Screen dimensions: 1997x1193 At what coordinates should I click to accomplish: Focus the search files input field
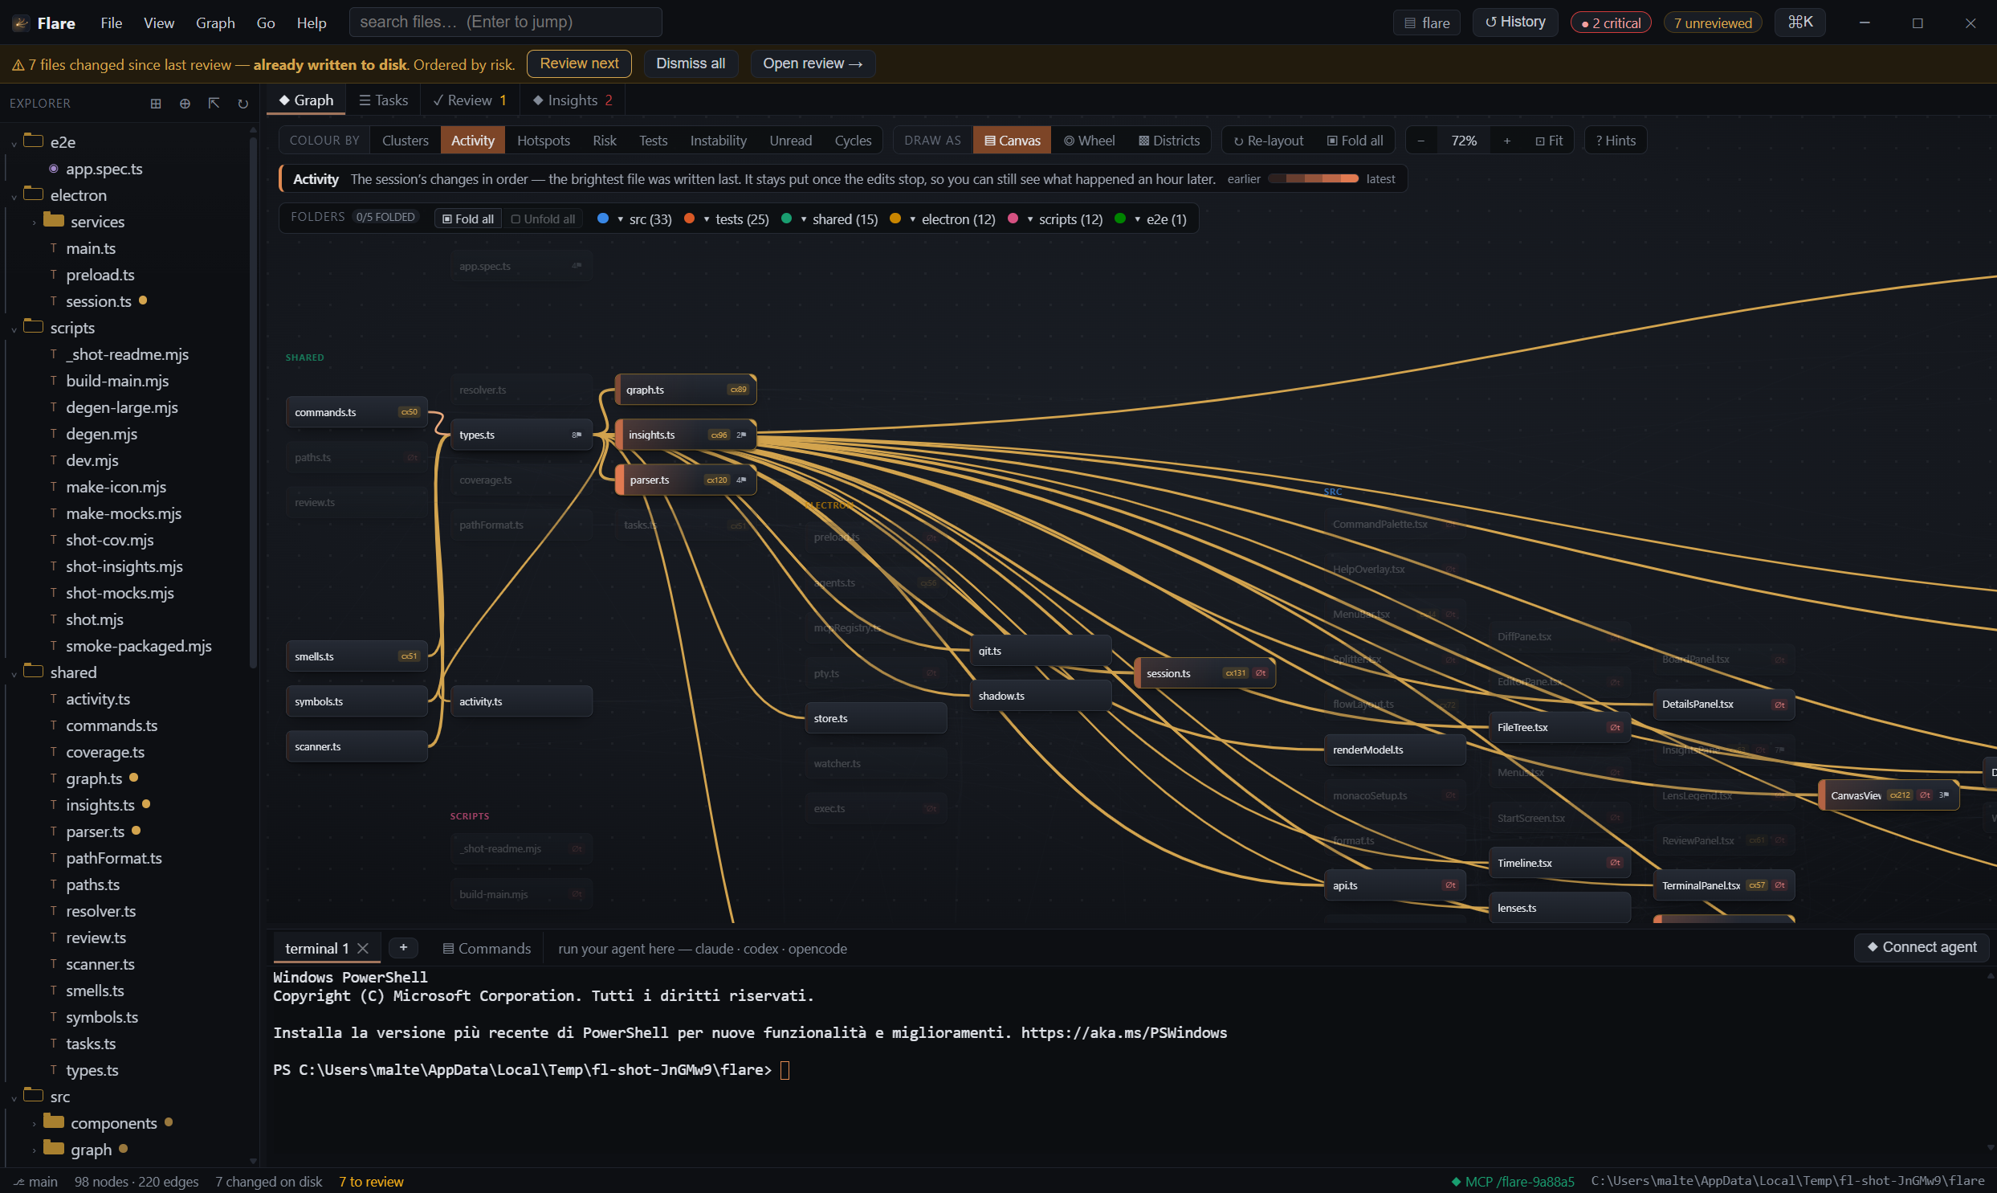505,22
